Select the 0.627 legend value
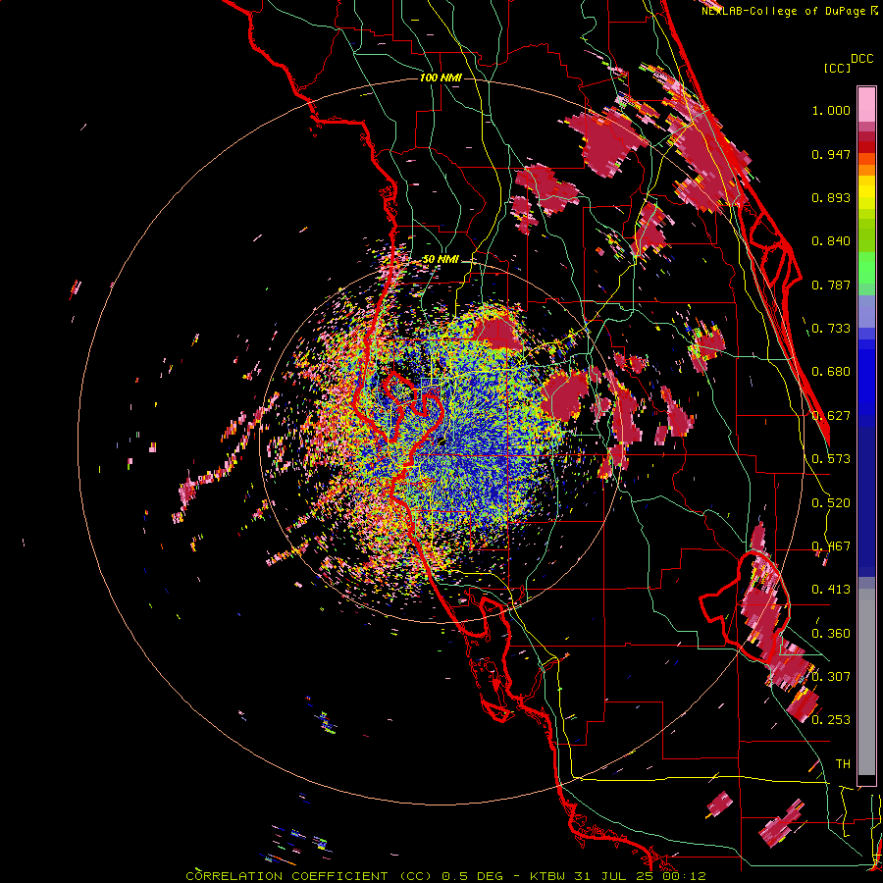The width and height of the screenshot is (883, 883). pos(831,416)
